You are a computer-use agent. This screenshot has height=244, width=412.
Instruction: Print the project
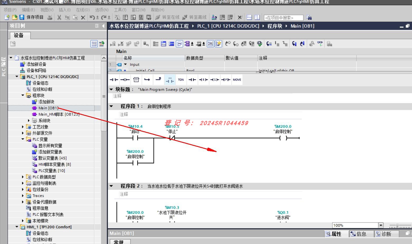tap(50, 17)
